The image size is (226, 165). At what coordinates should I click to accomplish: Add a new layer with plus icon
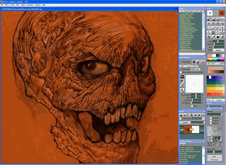click(x=181, y=115)
